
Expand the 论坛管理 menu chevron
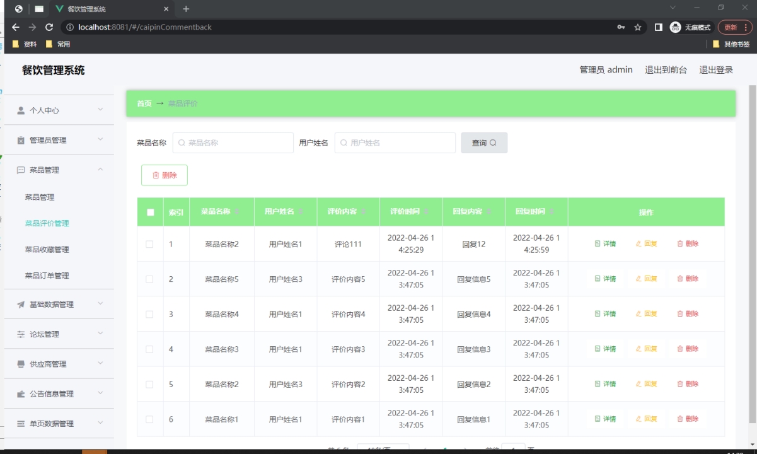[x=100, y=334]
